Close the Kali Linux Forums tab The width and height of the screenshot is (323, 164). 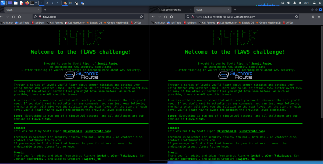(191, 10)
